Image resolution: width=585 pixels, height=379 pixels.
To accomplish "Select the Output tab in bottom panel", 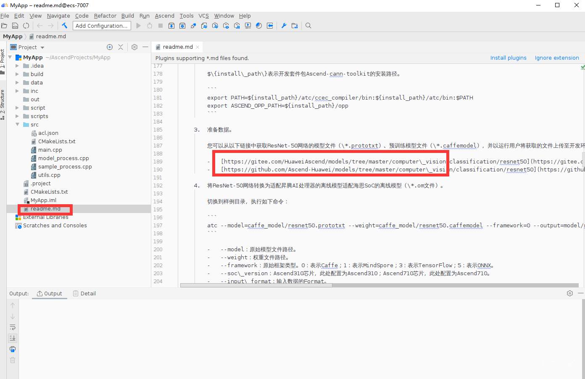I will point(50,293).
